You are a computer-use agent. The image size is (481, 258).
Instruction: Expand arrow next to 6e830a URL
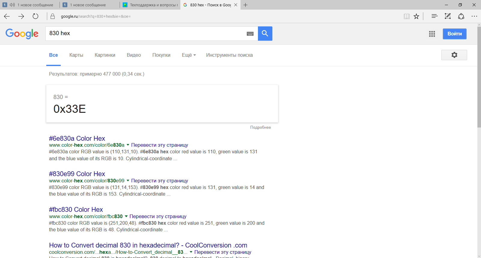(x=128, y=145)
